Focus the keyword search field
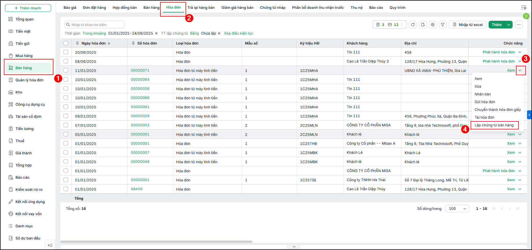Screen dimensions: 532x250 [x=95, y=25]
